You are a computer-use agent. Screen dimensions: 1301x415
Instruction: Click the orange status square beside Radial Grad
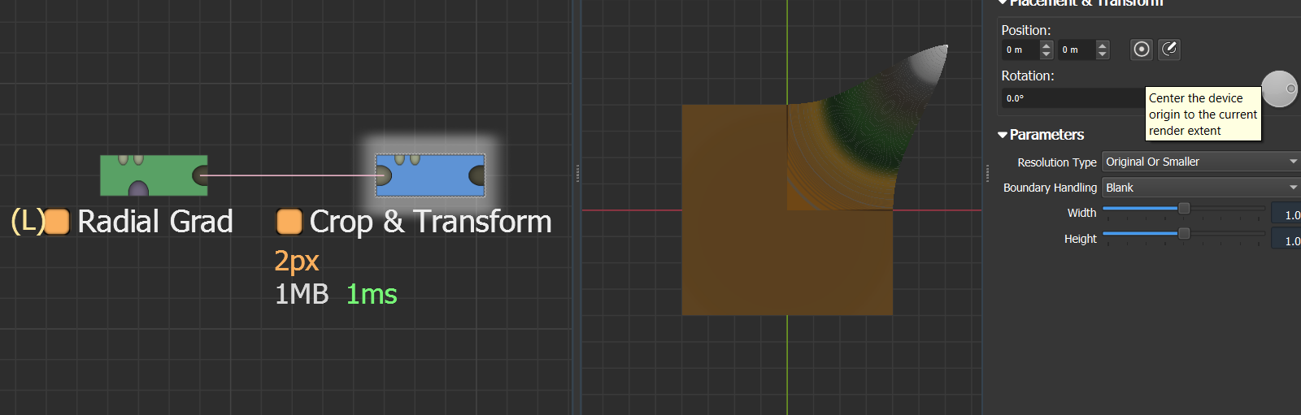pyautogui.click(x=57, y=222)
